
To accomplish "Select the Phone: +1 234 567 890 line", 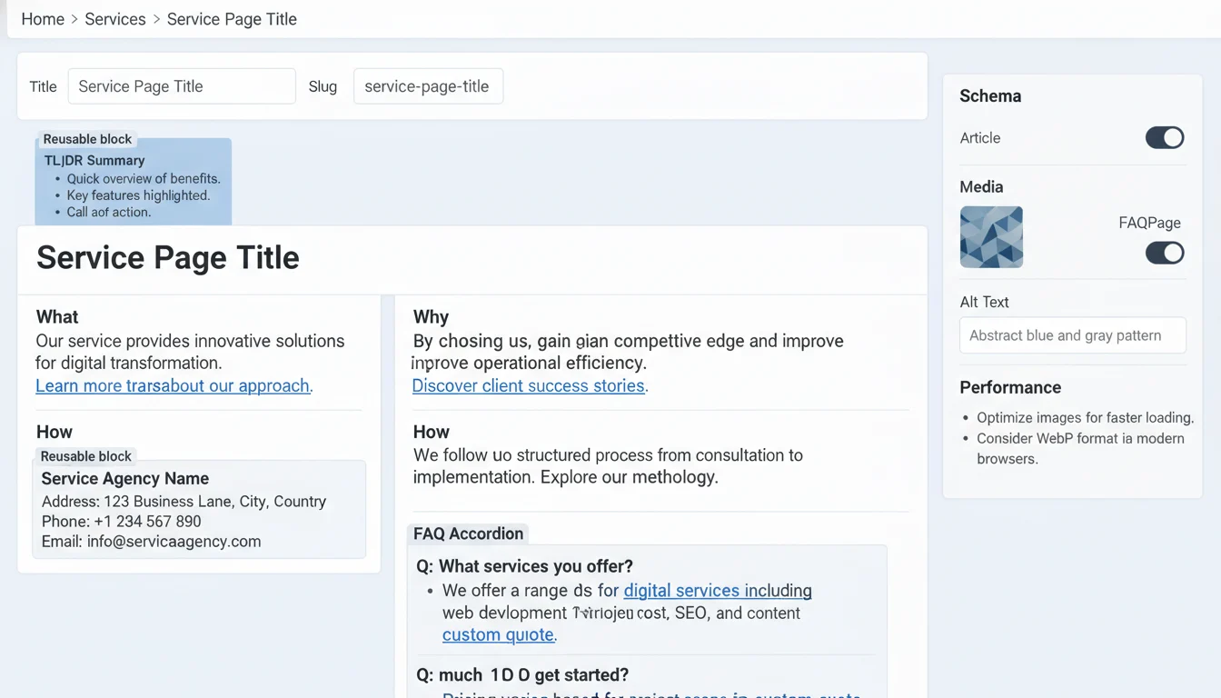I will 122,522.
